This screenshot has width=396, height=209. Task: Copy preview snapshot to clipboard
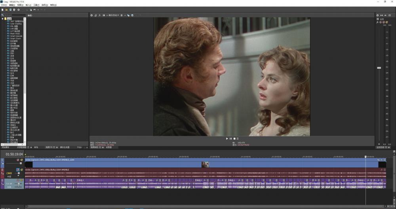point(128,15)
